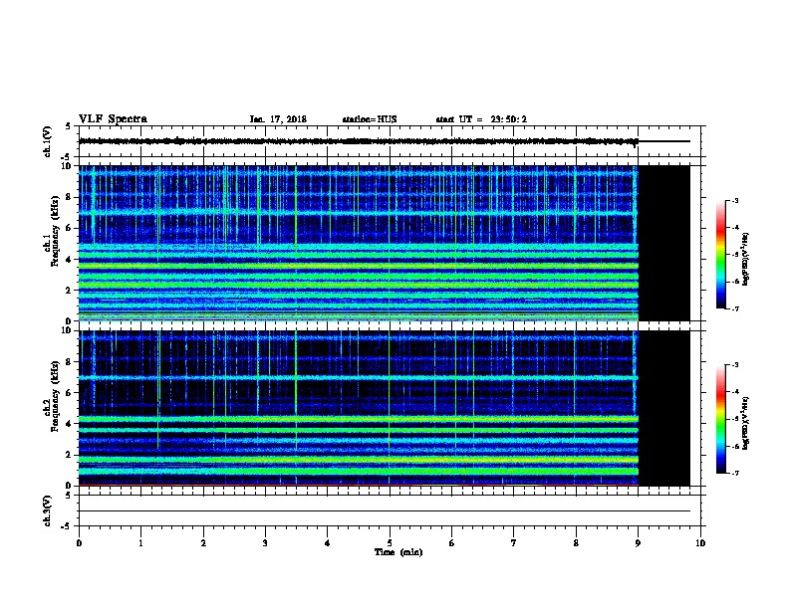Screen dimensions: 789x609
Task: Click the ch.1 voltage waveform trace
Action: point(385,141)
